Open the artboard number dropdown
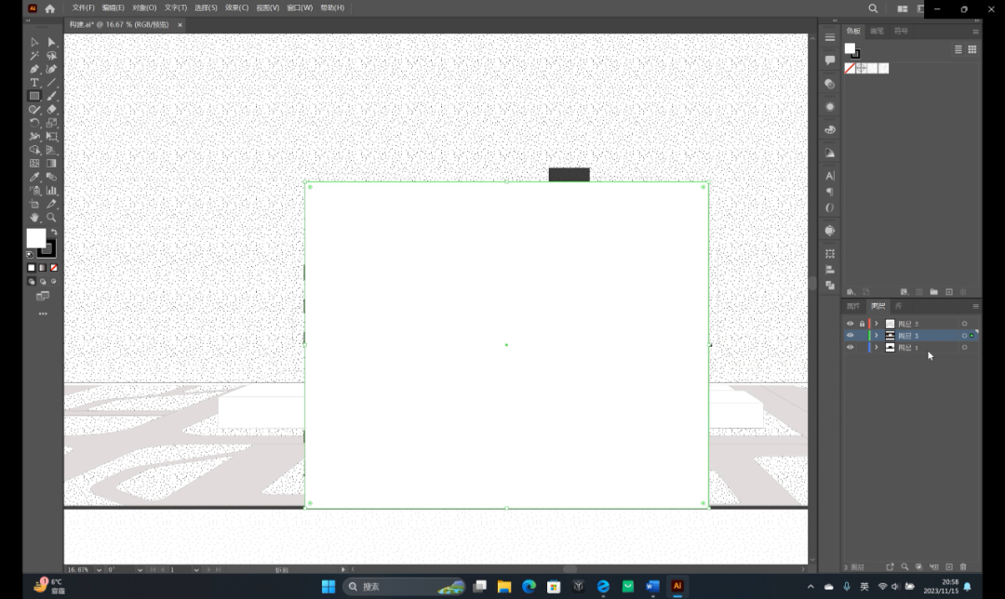The image size is (1005, 599). 196,569
